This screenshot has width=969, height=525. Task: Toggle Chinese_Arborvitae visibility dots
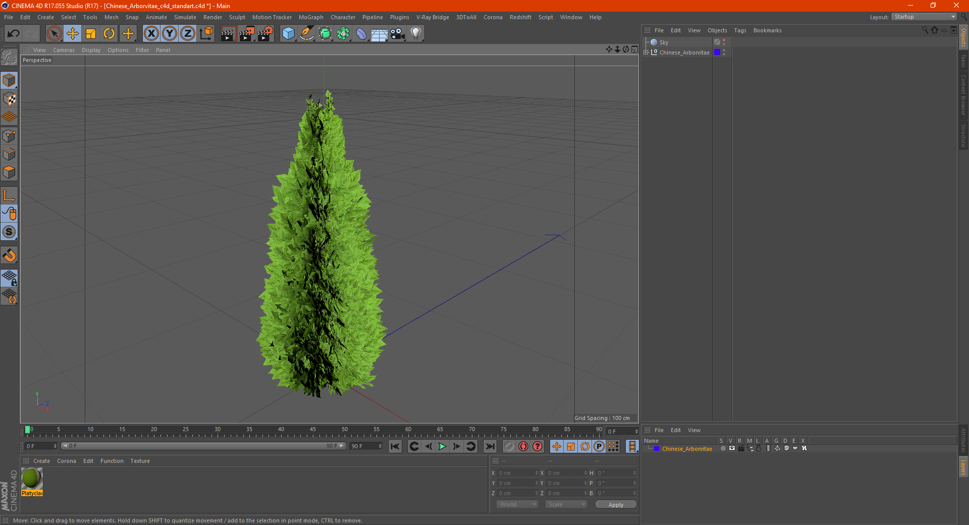coord(724,52)
